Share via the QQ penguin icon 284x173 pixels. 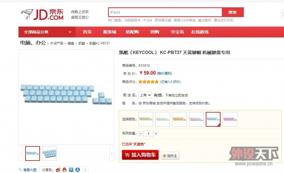coord(64,170)
